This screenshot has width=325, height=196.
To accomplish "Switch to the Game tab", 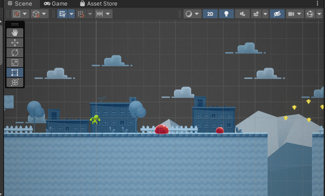I will 56,4.
